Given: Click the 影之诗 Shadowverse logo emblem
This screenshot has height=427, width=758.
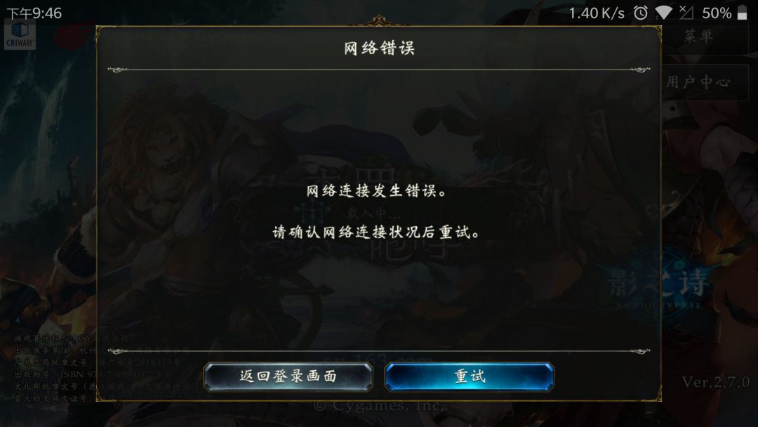Looking at the screenshot, I should 659,284.
